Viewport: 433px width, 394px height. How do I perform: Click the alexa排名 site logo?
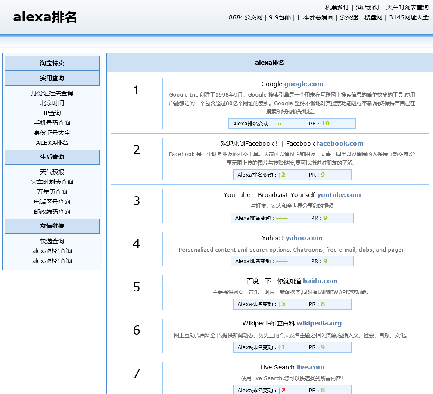pos(45,17)
